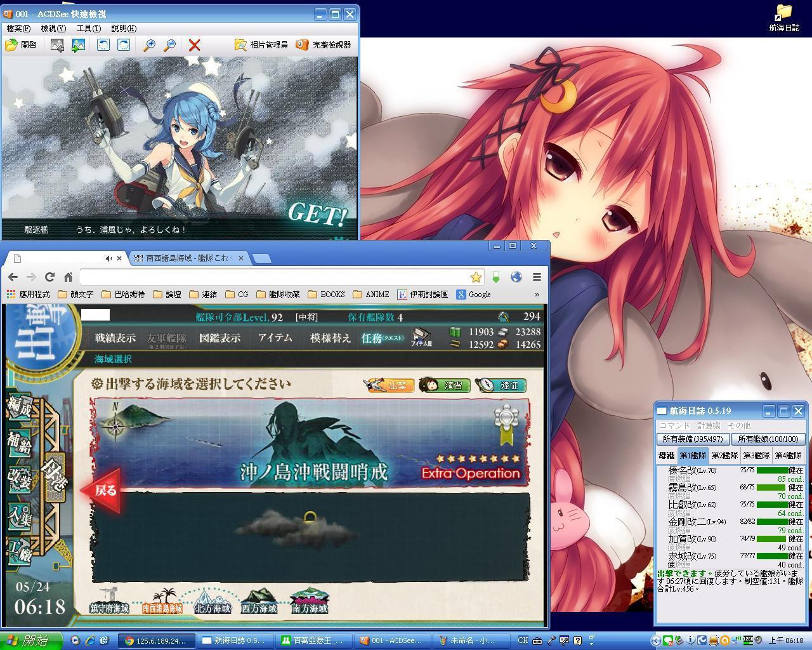Screen dimensions: 812x650
Task: Click Chrome back arrow button
Action: click(x=13, y=277)
